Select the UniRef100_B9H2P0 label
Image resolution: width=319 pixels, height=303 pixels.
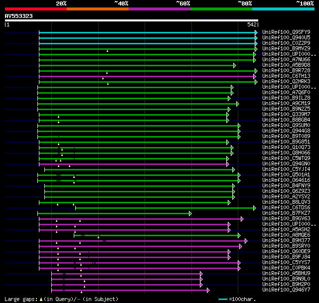[286, 285]
